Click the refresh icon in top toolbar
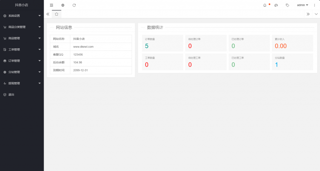The image size is (320, 171). click(x=74, y=5)
